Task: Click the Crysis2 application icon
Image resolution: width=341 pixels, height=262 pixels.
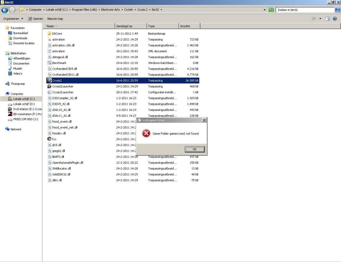Action: point(49,81)
